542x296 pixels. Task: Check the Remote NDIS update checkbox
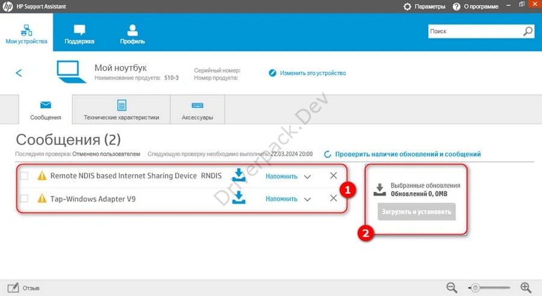point(24,176)
